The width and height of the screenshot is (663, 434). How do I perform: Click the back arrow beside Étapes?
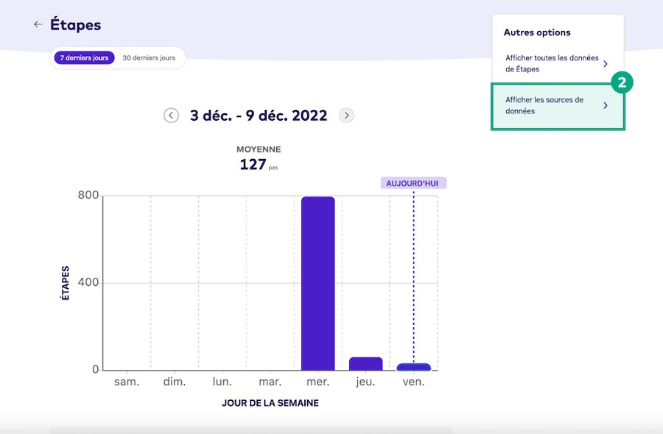point(38,24)
